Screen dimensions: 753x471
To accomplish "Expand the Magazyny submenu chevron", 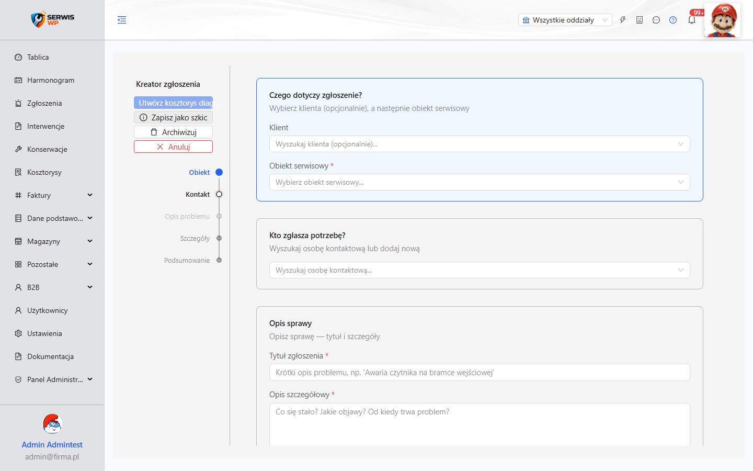I will click(x=90, y=241).
